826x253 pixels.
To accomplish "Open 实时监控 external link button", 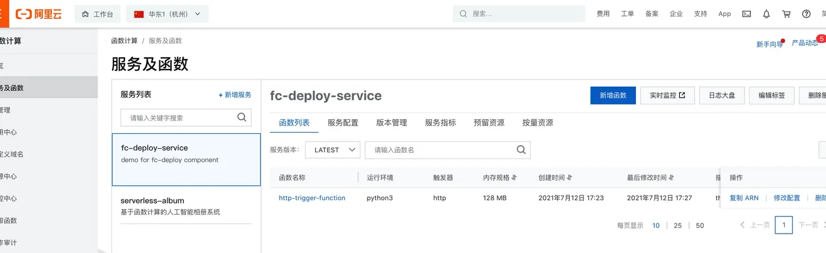I will pos(667,95).
